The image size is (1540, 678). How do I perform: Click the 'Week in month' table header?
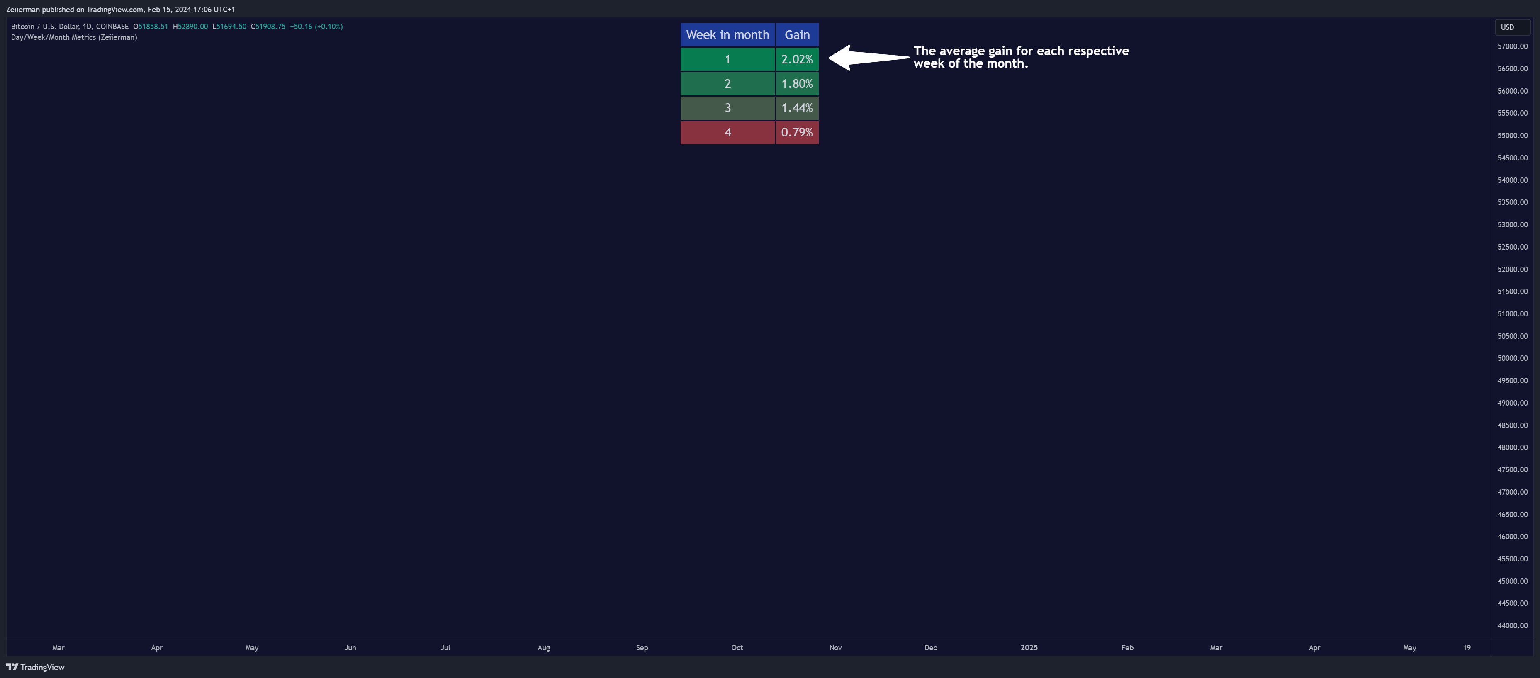point(727,35)
